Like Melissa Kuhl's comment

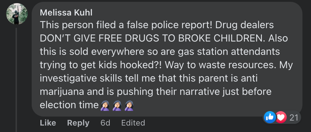[x=48, y=123]
